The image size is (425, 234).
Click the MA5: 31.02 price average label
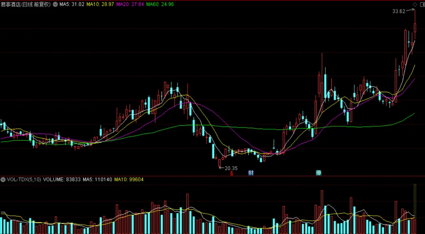(x=72, y=4)
